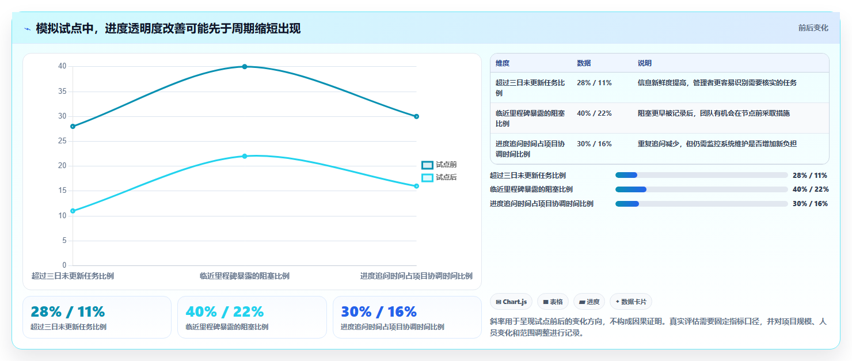Open the stat card showing 28% / 11%
This screenshot has height=361, width=852.
97,317
